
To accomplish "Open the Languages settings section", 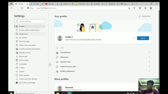I will [x=30, y=64].
